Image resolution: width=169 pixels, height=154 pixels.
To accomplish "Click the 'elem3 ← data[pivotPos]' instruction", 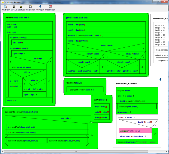I will (x=106, y=40).
